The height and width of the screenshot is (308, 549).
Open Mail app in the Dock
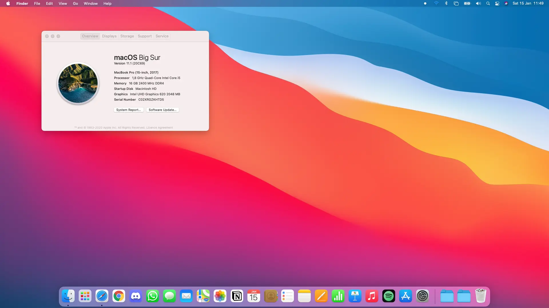click(186, 296)
